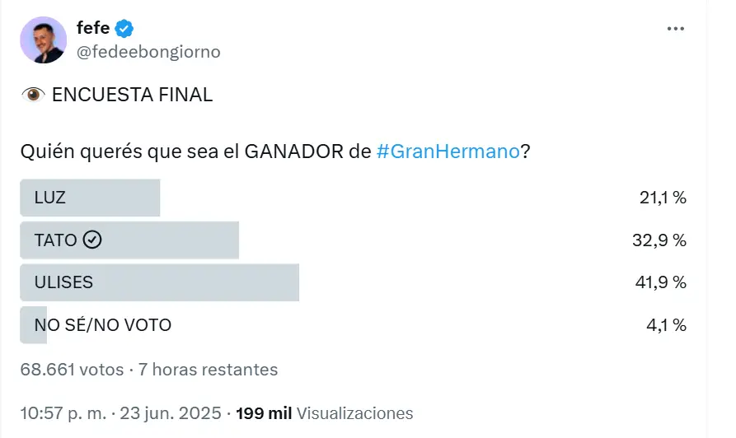Click the blue verified badge icon

coord(124,29)
